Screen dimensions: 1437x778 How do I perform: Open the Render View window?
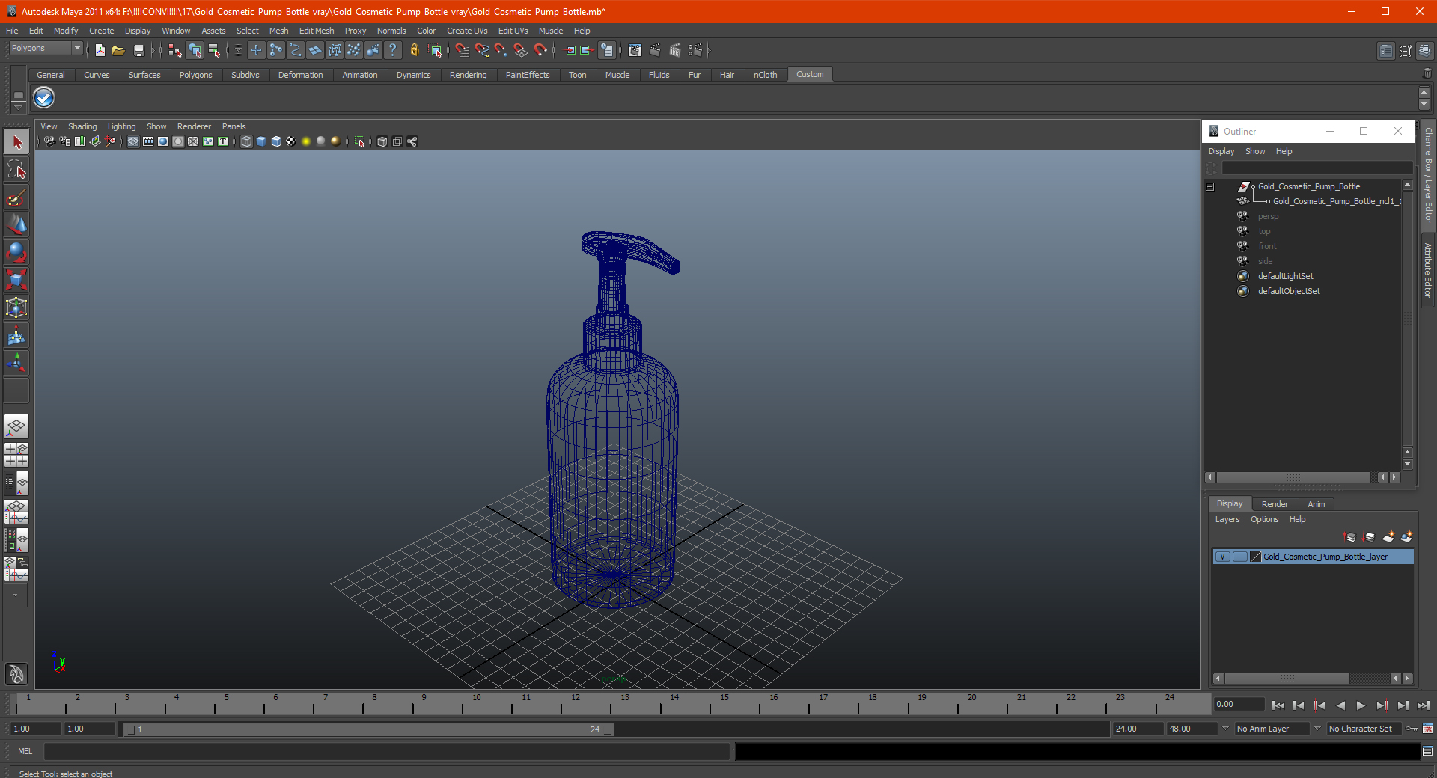point(635,50)
